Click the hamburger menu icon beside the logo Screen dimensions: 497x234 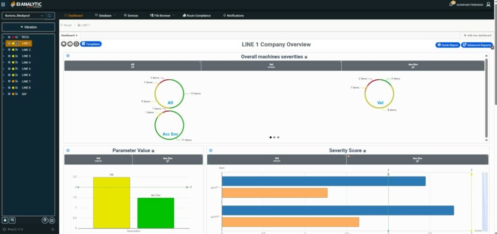pos(3,4)
